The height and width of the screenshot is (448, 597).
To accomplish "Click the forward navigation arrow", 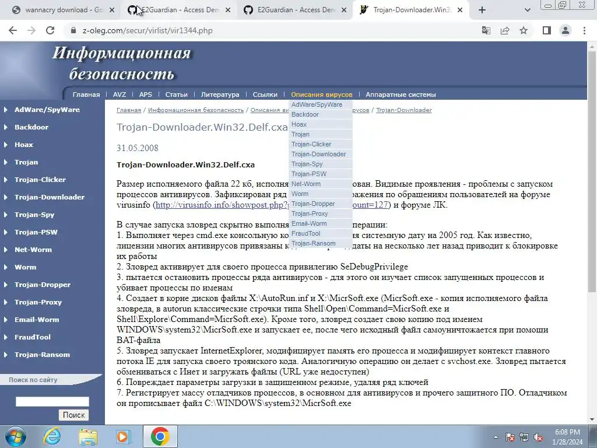I will tap(31, 30).
